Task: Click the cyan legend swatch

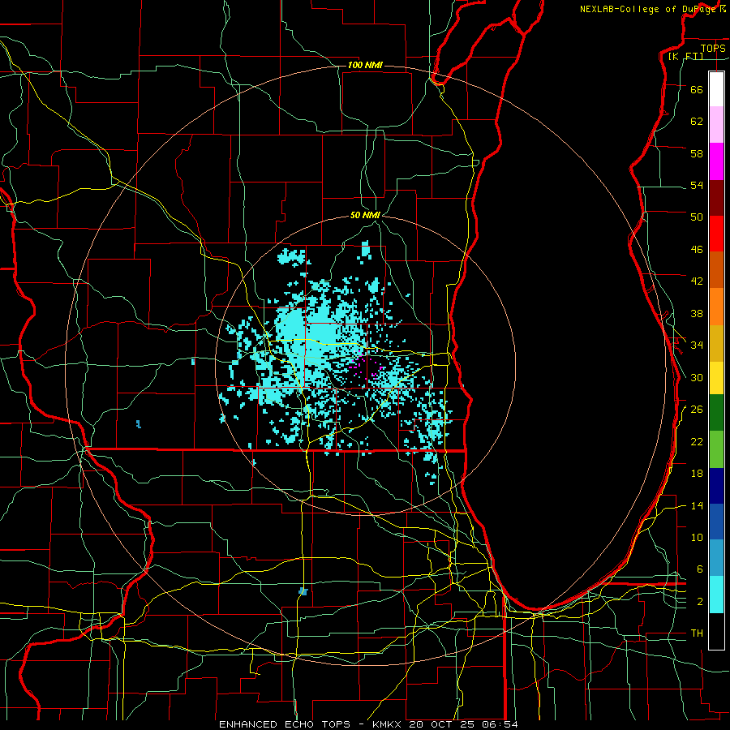Action: [716, 595]
